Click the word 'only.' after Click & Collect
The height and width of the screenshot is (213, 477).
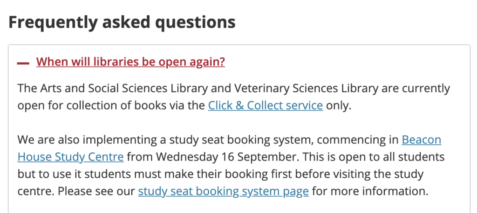339,105
